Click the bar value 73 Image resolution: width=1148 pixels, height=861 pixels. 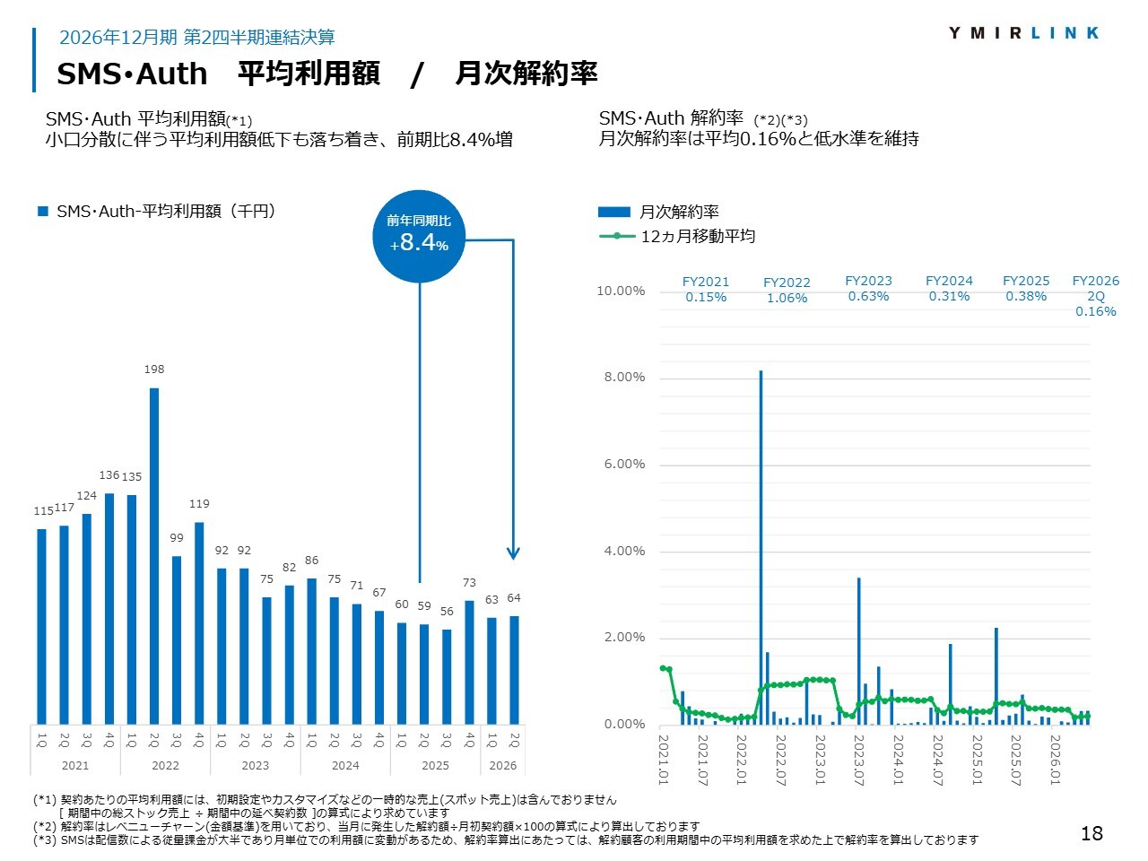click(x=469, y=583)
